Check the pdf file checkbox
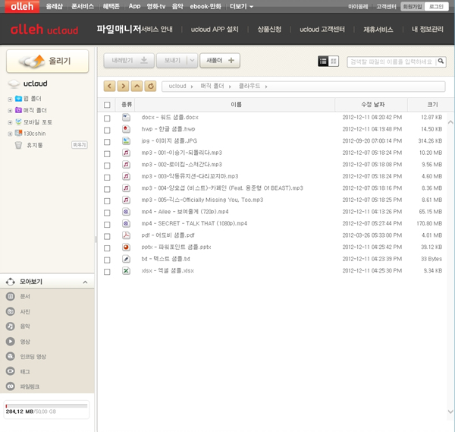Screen dimensions: 455x432 click(x=107, y=236)
